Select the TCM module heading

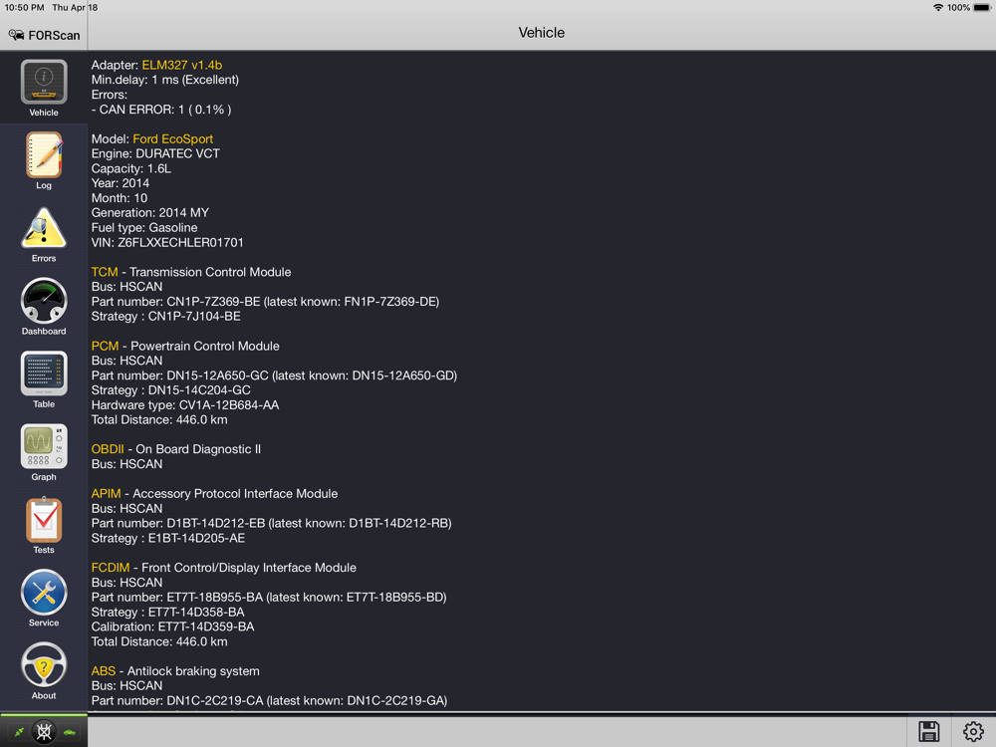105,272
